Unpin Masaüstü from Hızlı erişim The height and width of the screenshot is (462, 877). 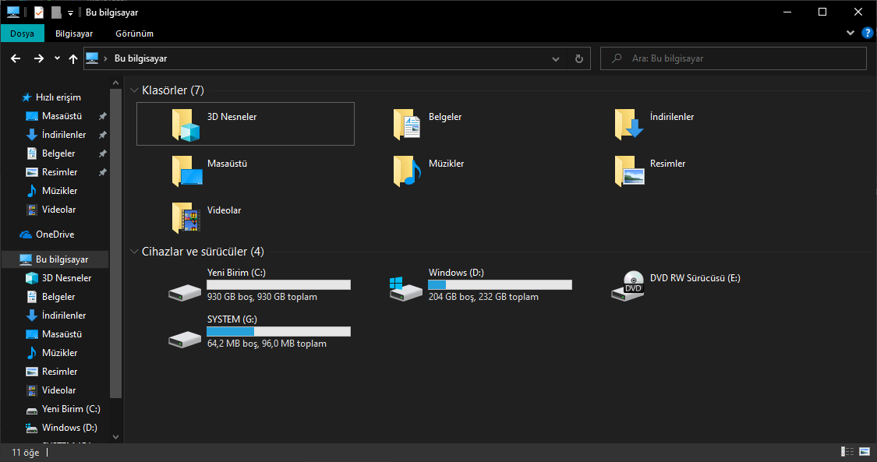pyautogui.click(x=103, y=116)
